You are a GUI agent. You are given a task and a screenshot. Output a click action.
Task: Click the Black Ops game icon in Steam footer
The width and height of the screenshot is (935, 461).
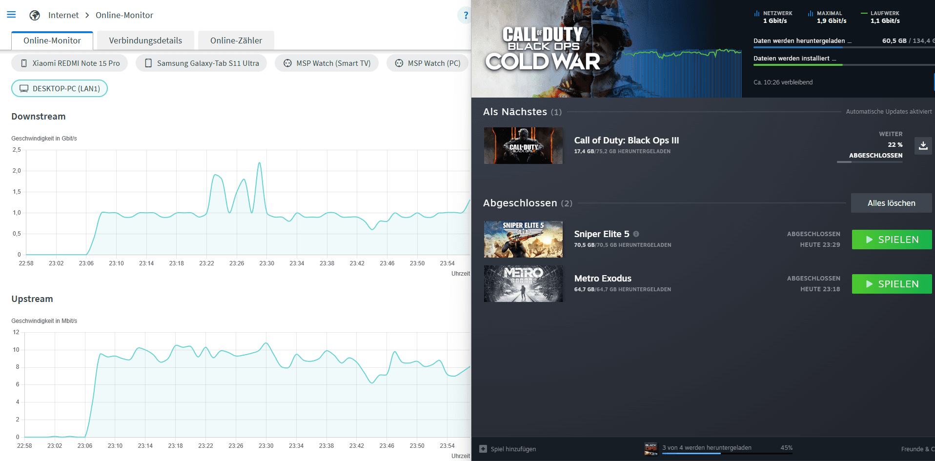point(651,449)
